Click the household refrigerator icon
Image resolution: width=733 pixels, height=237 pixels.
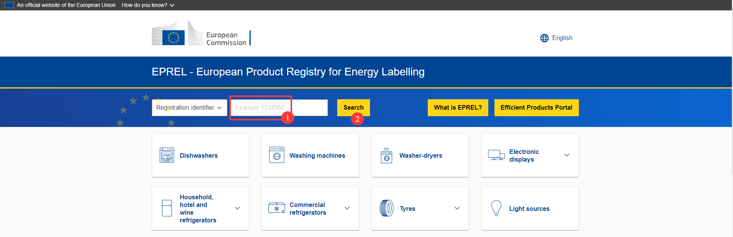pyautogui.click(x=167, y=208)
